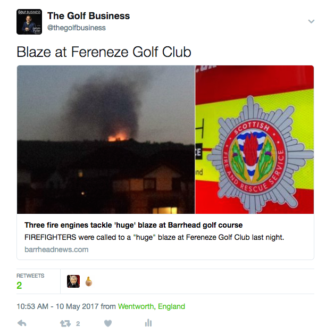Open the smoke over hillside photo
The height and width of the screenshot is (334, 334).
click(x=106, y=139)
